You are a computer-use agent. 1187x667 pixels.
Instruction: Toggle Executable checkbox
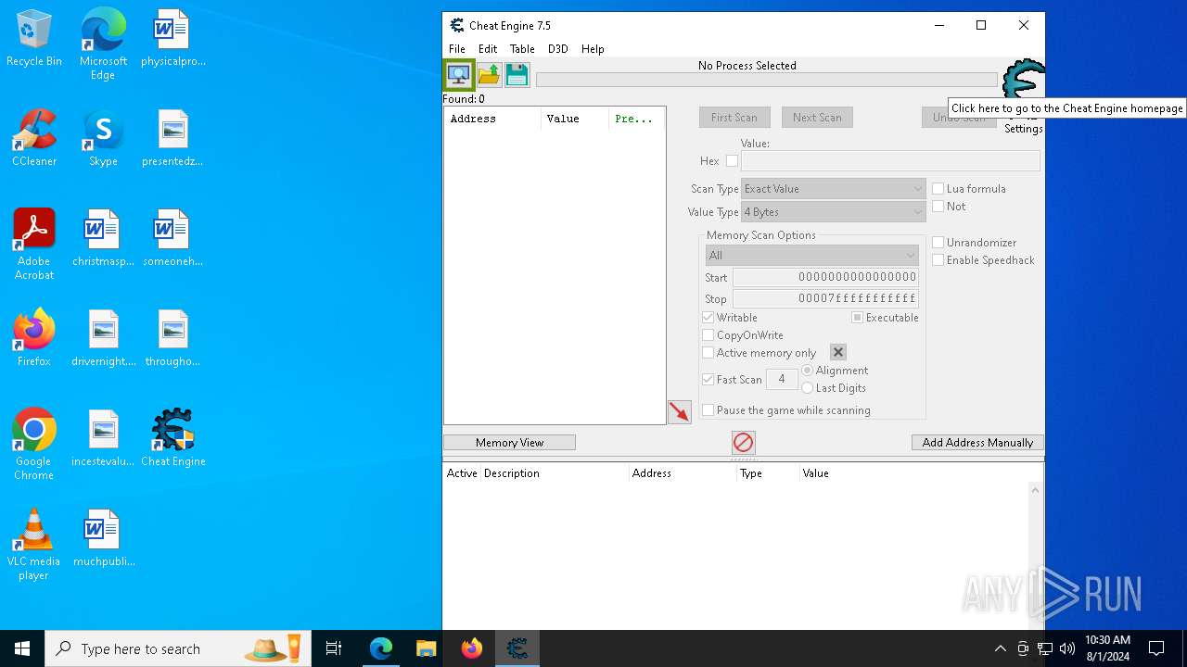pos(858,318)
